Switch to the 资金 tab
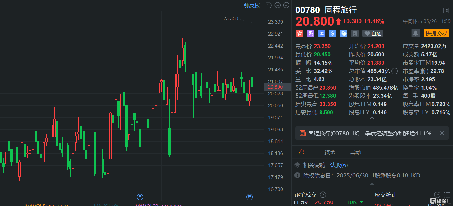Viewport: 453px width, 206px height. [330, 152]
